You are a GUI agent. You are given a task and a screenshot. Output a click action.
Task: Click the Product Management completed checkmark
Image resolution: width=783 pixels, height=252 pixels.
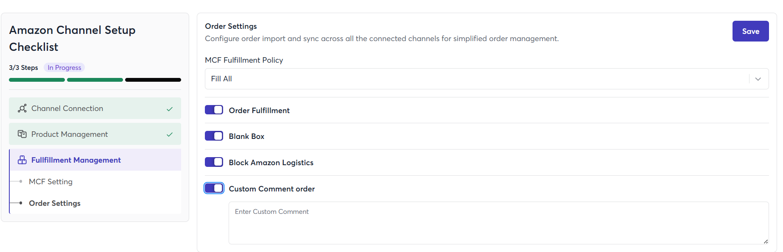tap(170, 135)
